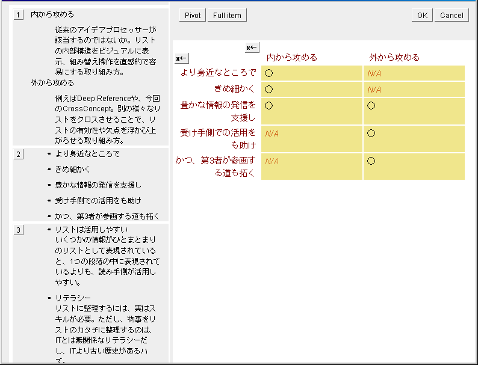The height and width of the screenshot is (365, 478).
Task: Confirm with the OK button
Action: pos(422,16)
